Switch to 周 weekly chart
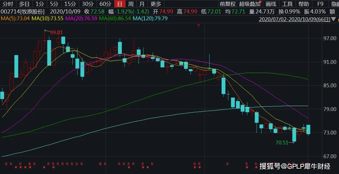 131,4
